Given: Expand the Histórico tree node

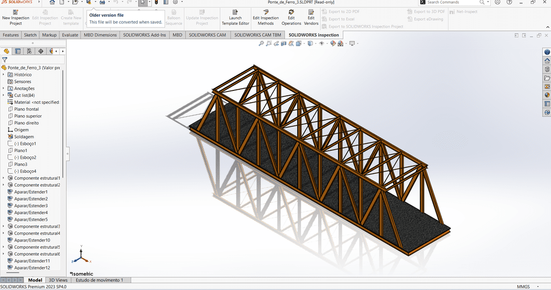Looking at the screenshot, I should coord(3,75).
